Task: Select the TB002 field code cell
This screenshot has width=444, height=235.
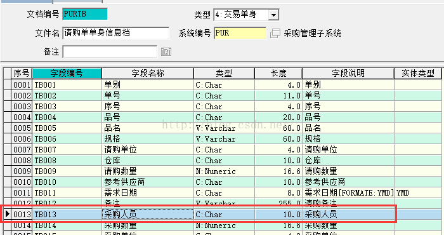Action: [67, 95]
